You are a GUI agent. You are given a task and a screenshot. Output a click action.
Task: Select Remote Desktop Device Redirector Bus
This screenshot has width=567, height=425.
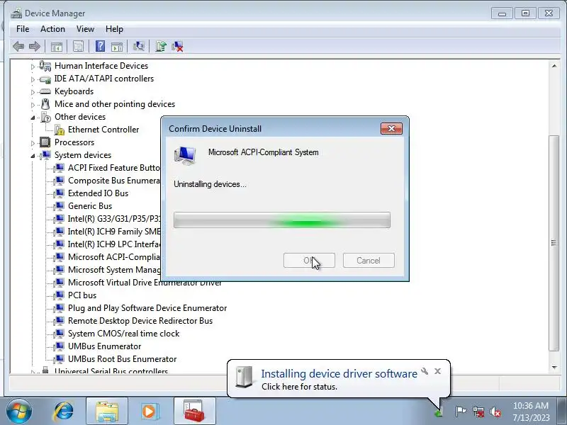coord(140,321)
